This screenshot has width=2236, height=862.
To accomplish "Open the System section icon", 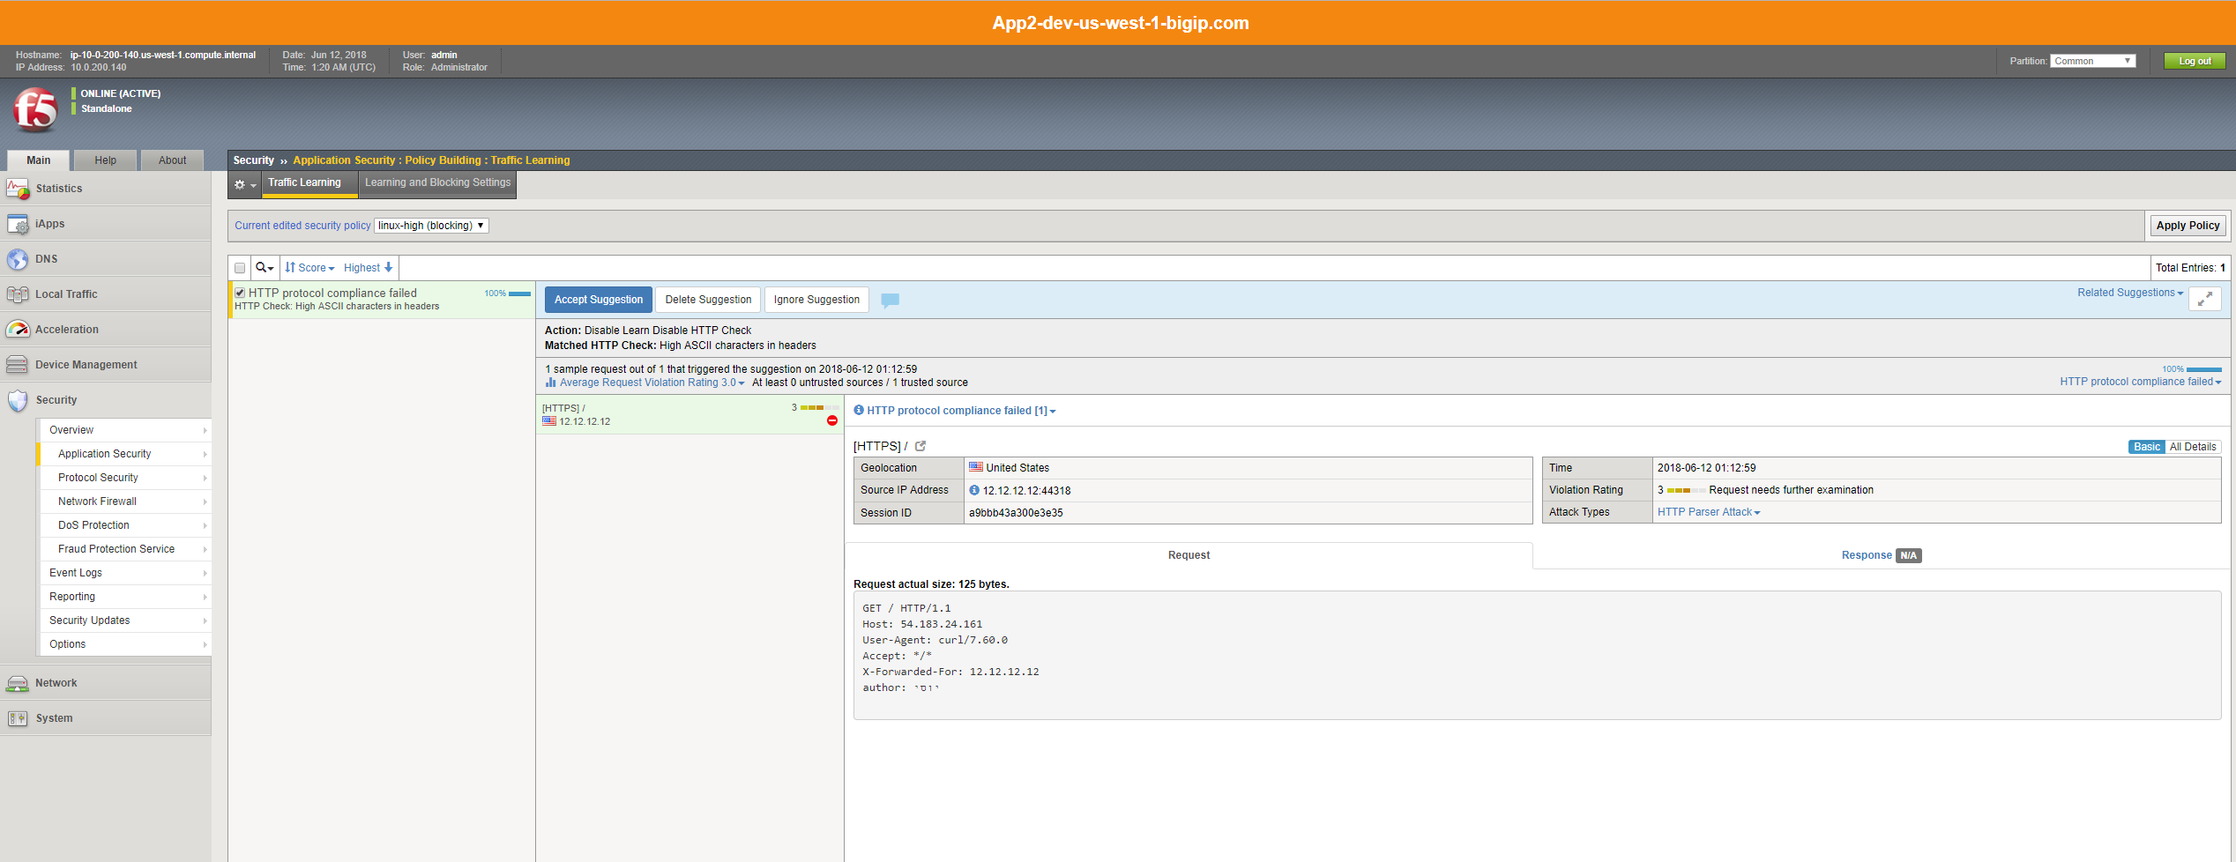I will [18, 718].
